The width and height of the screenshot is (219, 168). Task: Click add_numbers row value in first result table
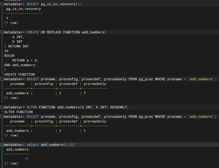[x=18, y=93]
